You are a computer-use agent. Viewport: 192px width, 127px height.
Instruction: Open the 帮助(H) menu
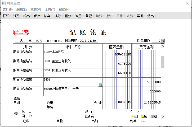[64, 10]
